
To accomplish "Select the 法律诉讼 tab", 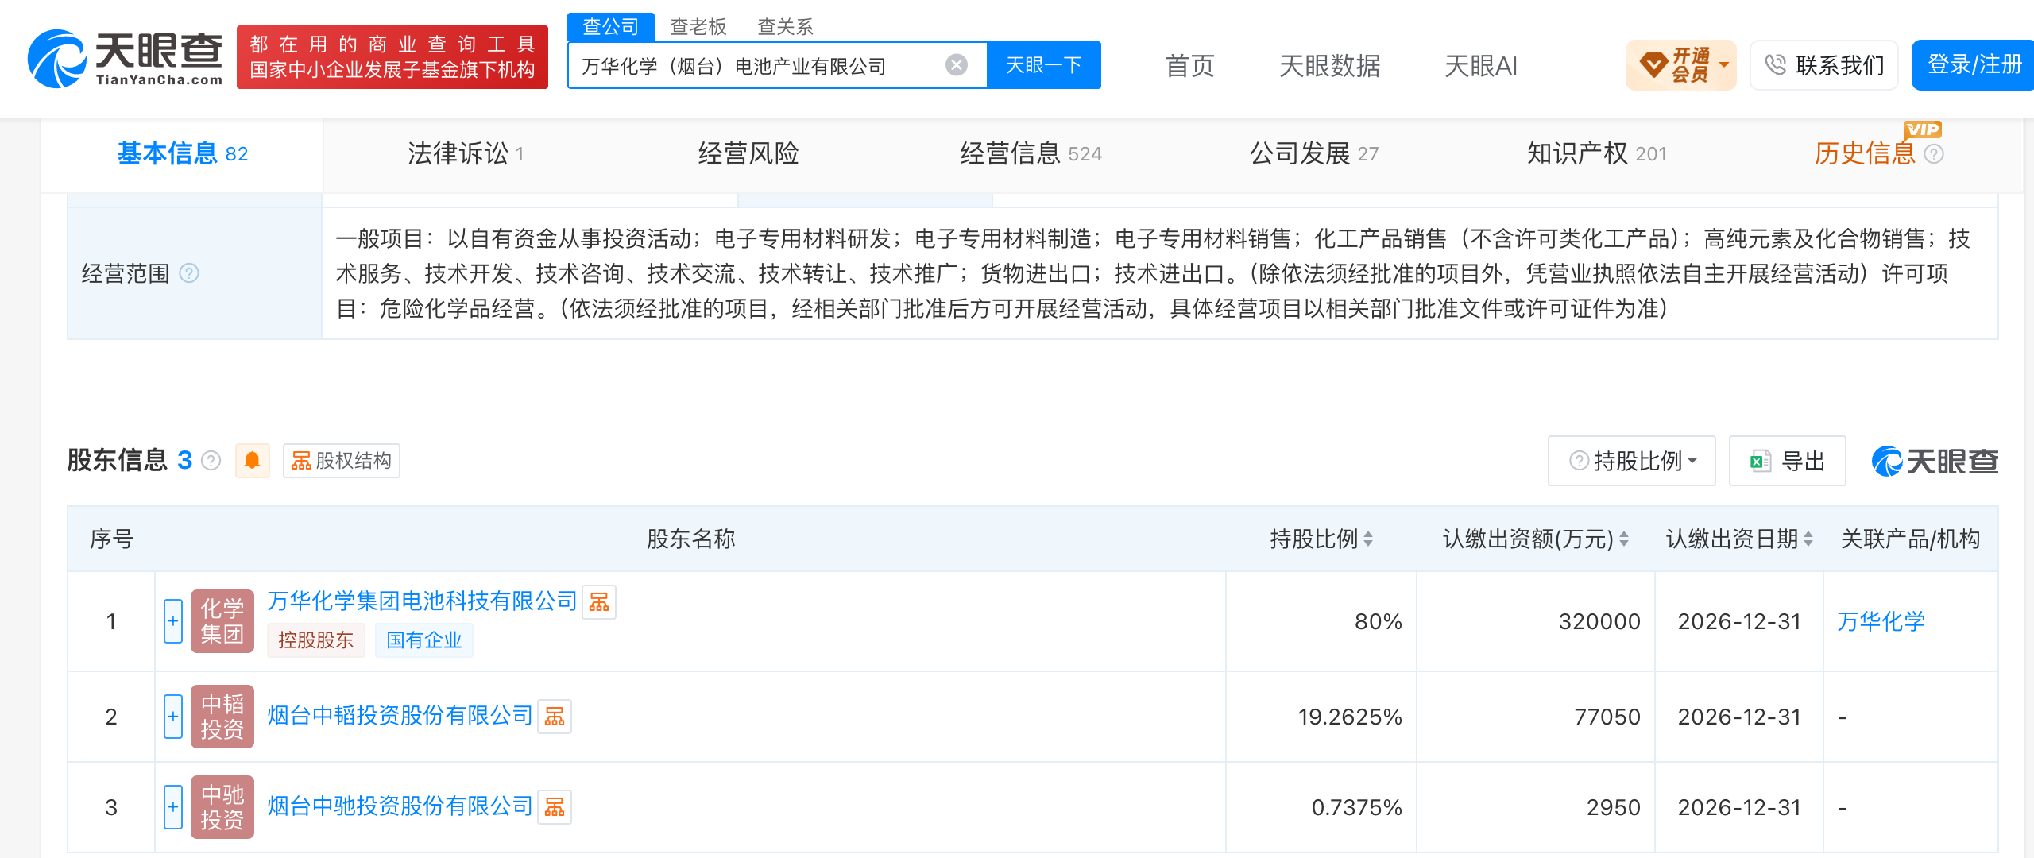I will coord(466,154).
